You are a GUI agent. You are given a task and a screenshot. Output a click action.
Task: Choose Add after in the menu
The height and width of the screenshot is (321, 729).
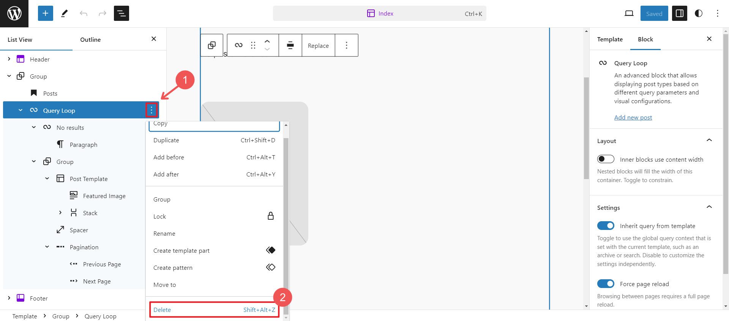214,174
